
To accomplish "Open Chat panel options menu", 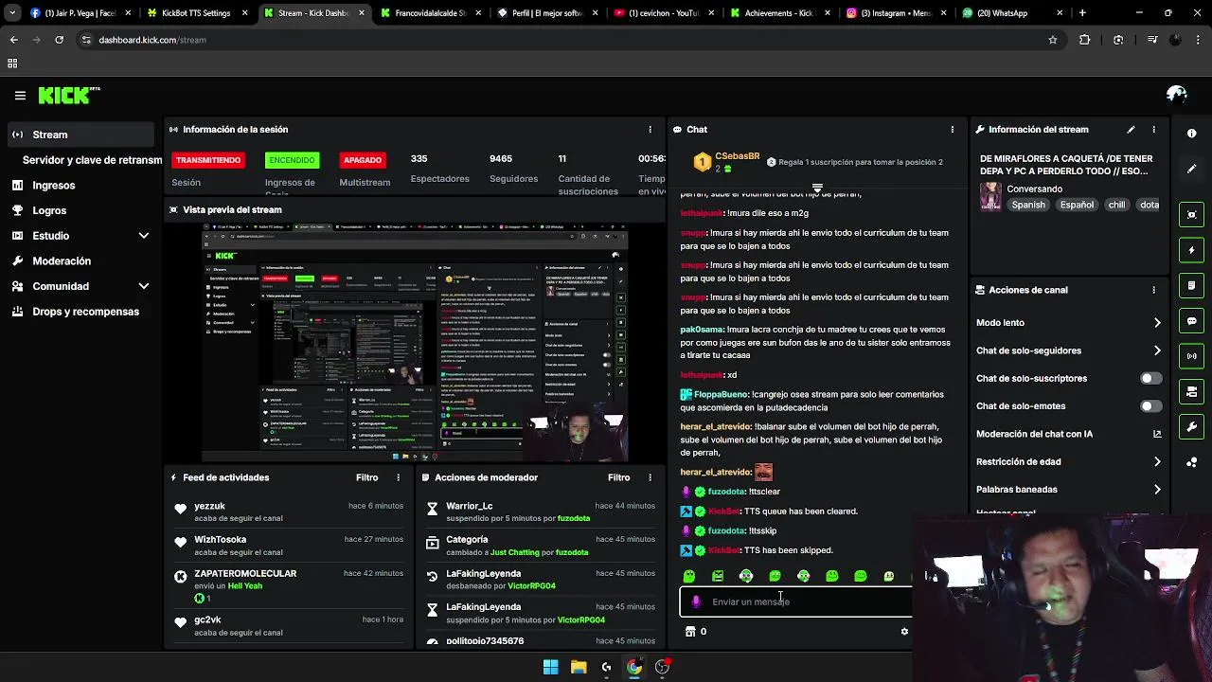I will [x=953, y=130].
